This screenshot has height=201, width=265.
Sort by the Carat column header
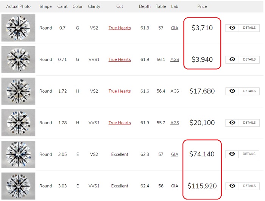click(62, 6)
